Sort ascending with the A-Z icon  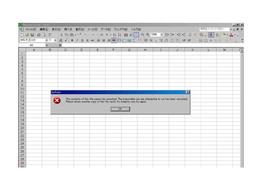point(115,35)
